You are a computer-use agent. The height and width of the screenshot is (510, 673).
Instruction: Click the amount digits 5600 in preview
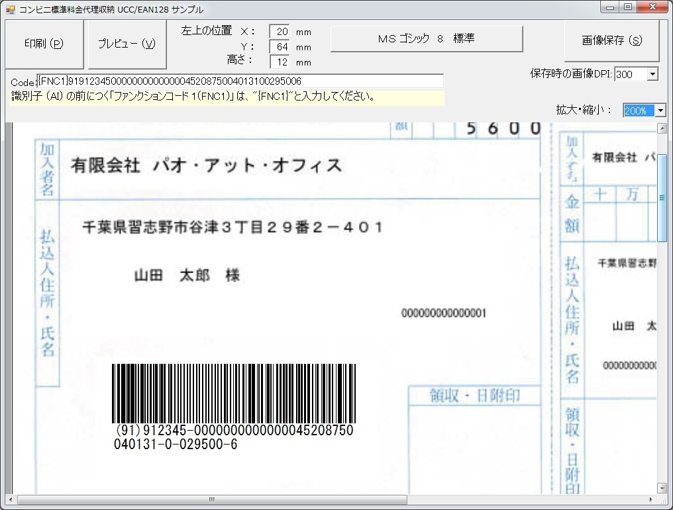[x=503, y=128]
